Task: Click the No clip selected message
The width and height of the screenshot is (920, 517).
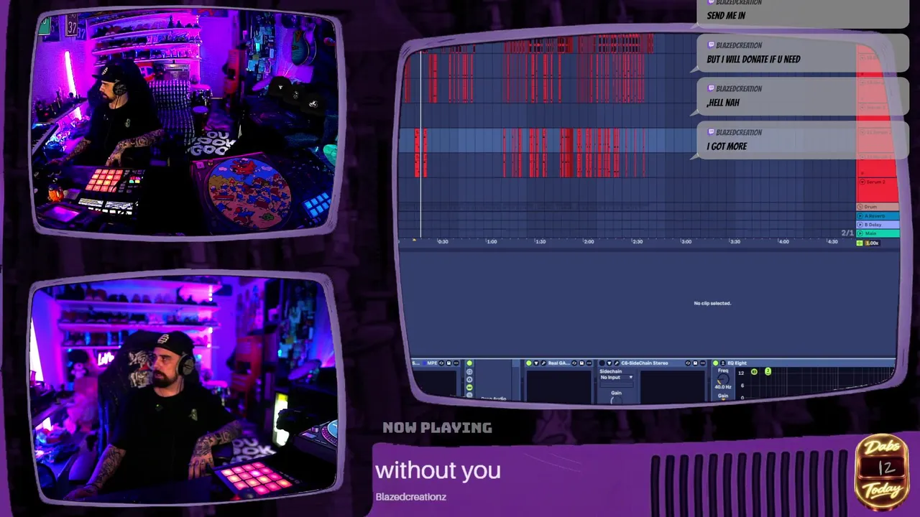Action: click(x=712, y=303)
